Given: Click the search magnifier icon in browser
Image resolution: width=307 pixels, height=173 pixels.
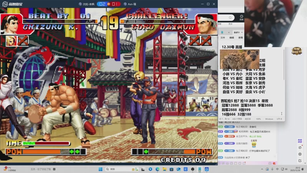Looking at the screenshot, I should (230, 18).
